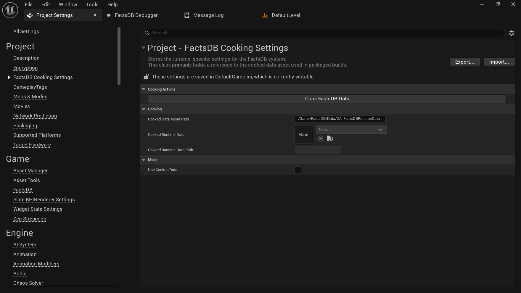This screenshot has height=293, width=521.
Task: Select FactsDB Cooking Settings in the sidebar
Action: (43, 78)
